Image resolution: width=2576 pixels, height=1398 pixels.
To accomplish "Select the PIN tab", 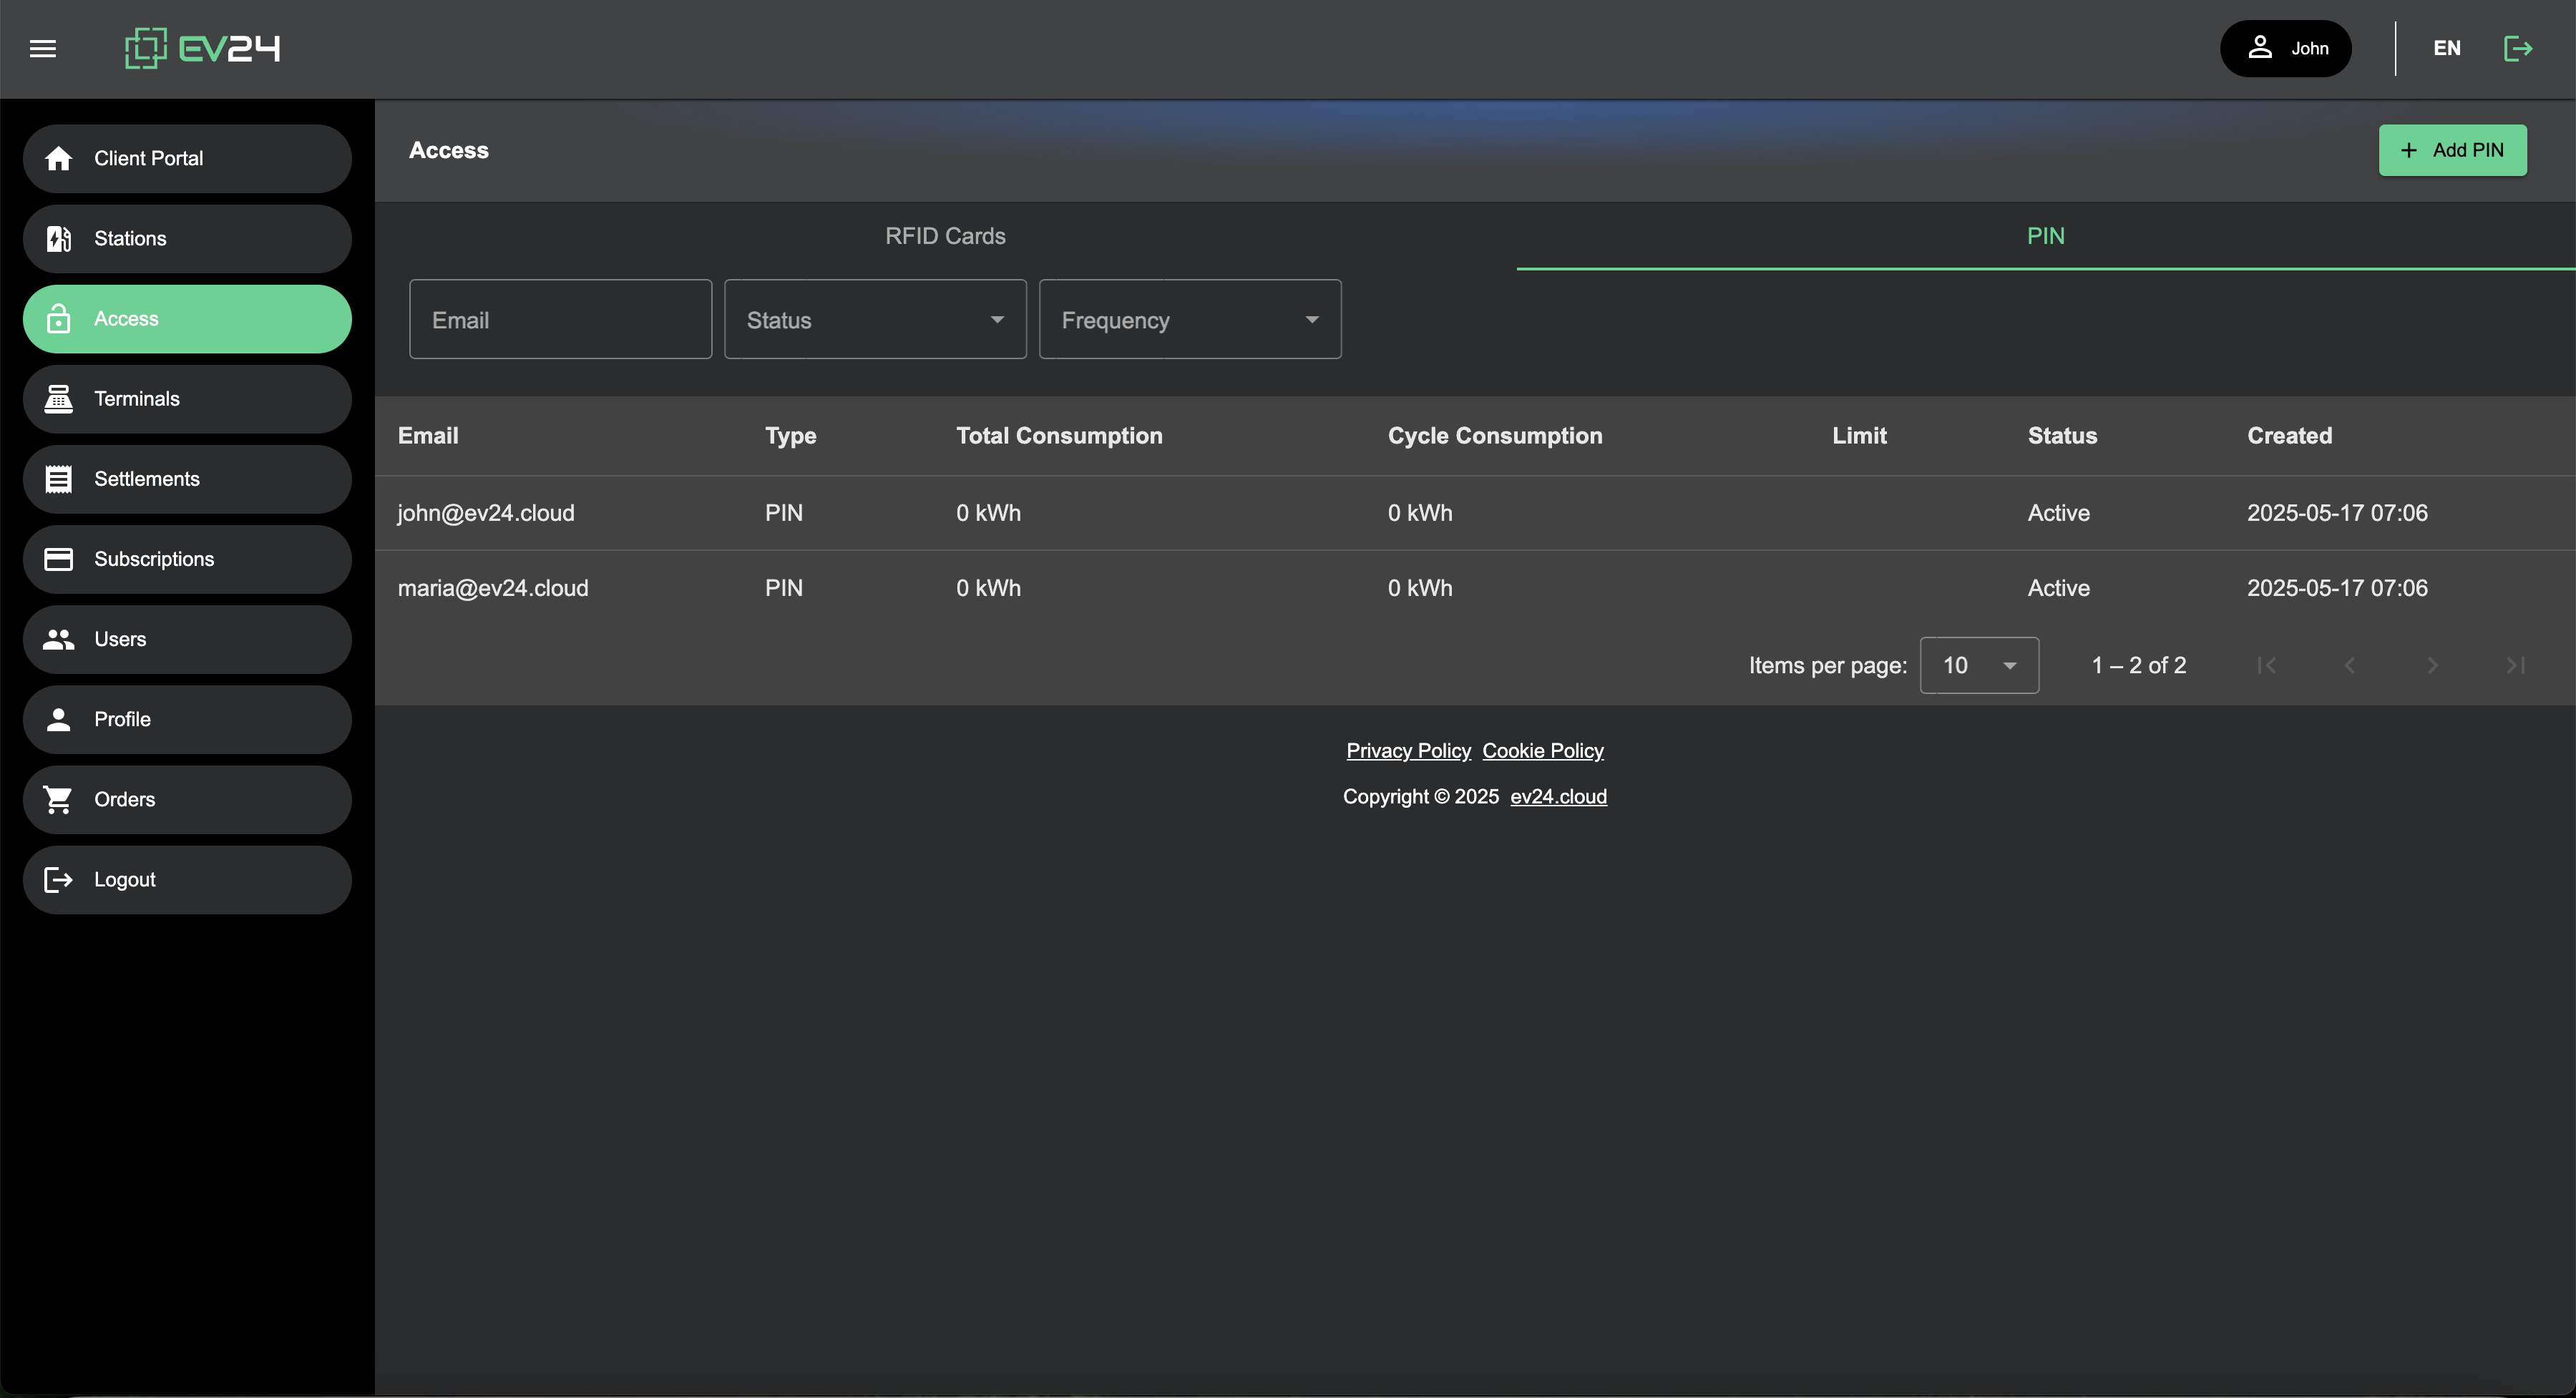I will pos(2045,236).
